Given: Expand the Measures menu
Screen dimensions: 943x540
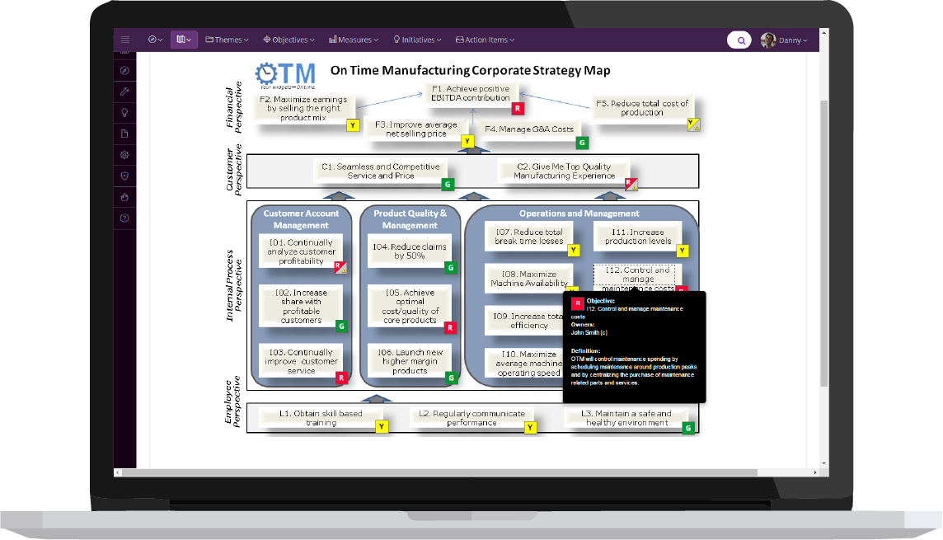Looking at the screenshot, I should [x=354, y=40].
